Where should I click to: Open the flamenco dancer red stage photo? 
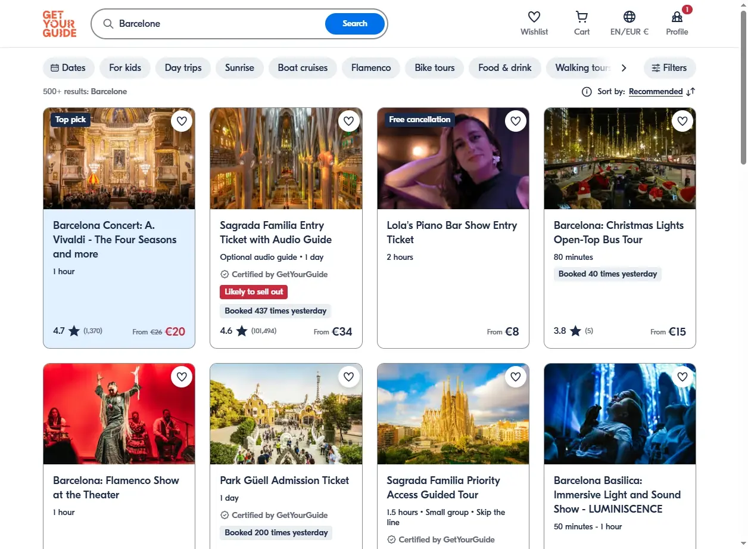119,414
